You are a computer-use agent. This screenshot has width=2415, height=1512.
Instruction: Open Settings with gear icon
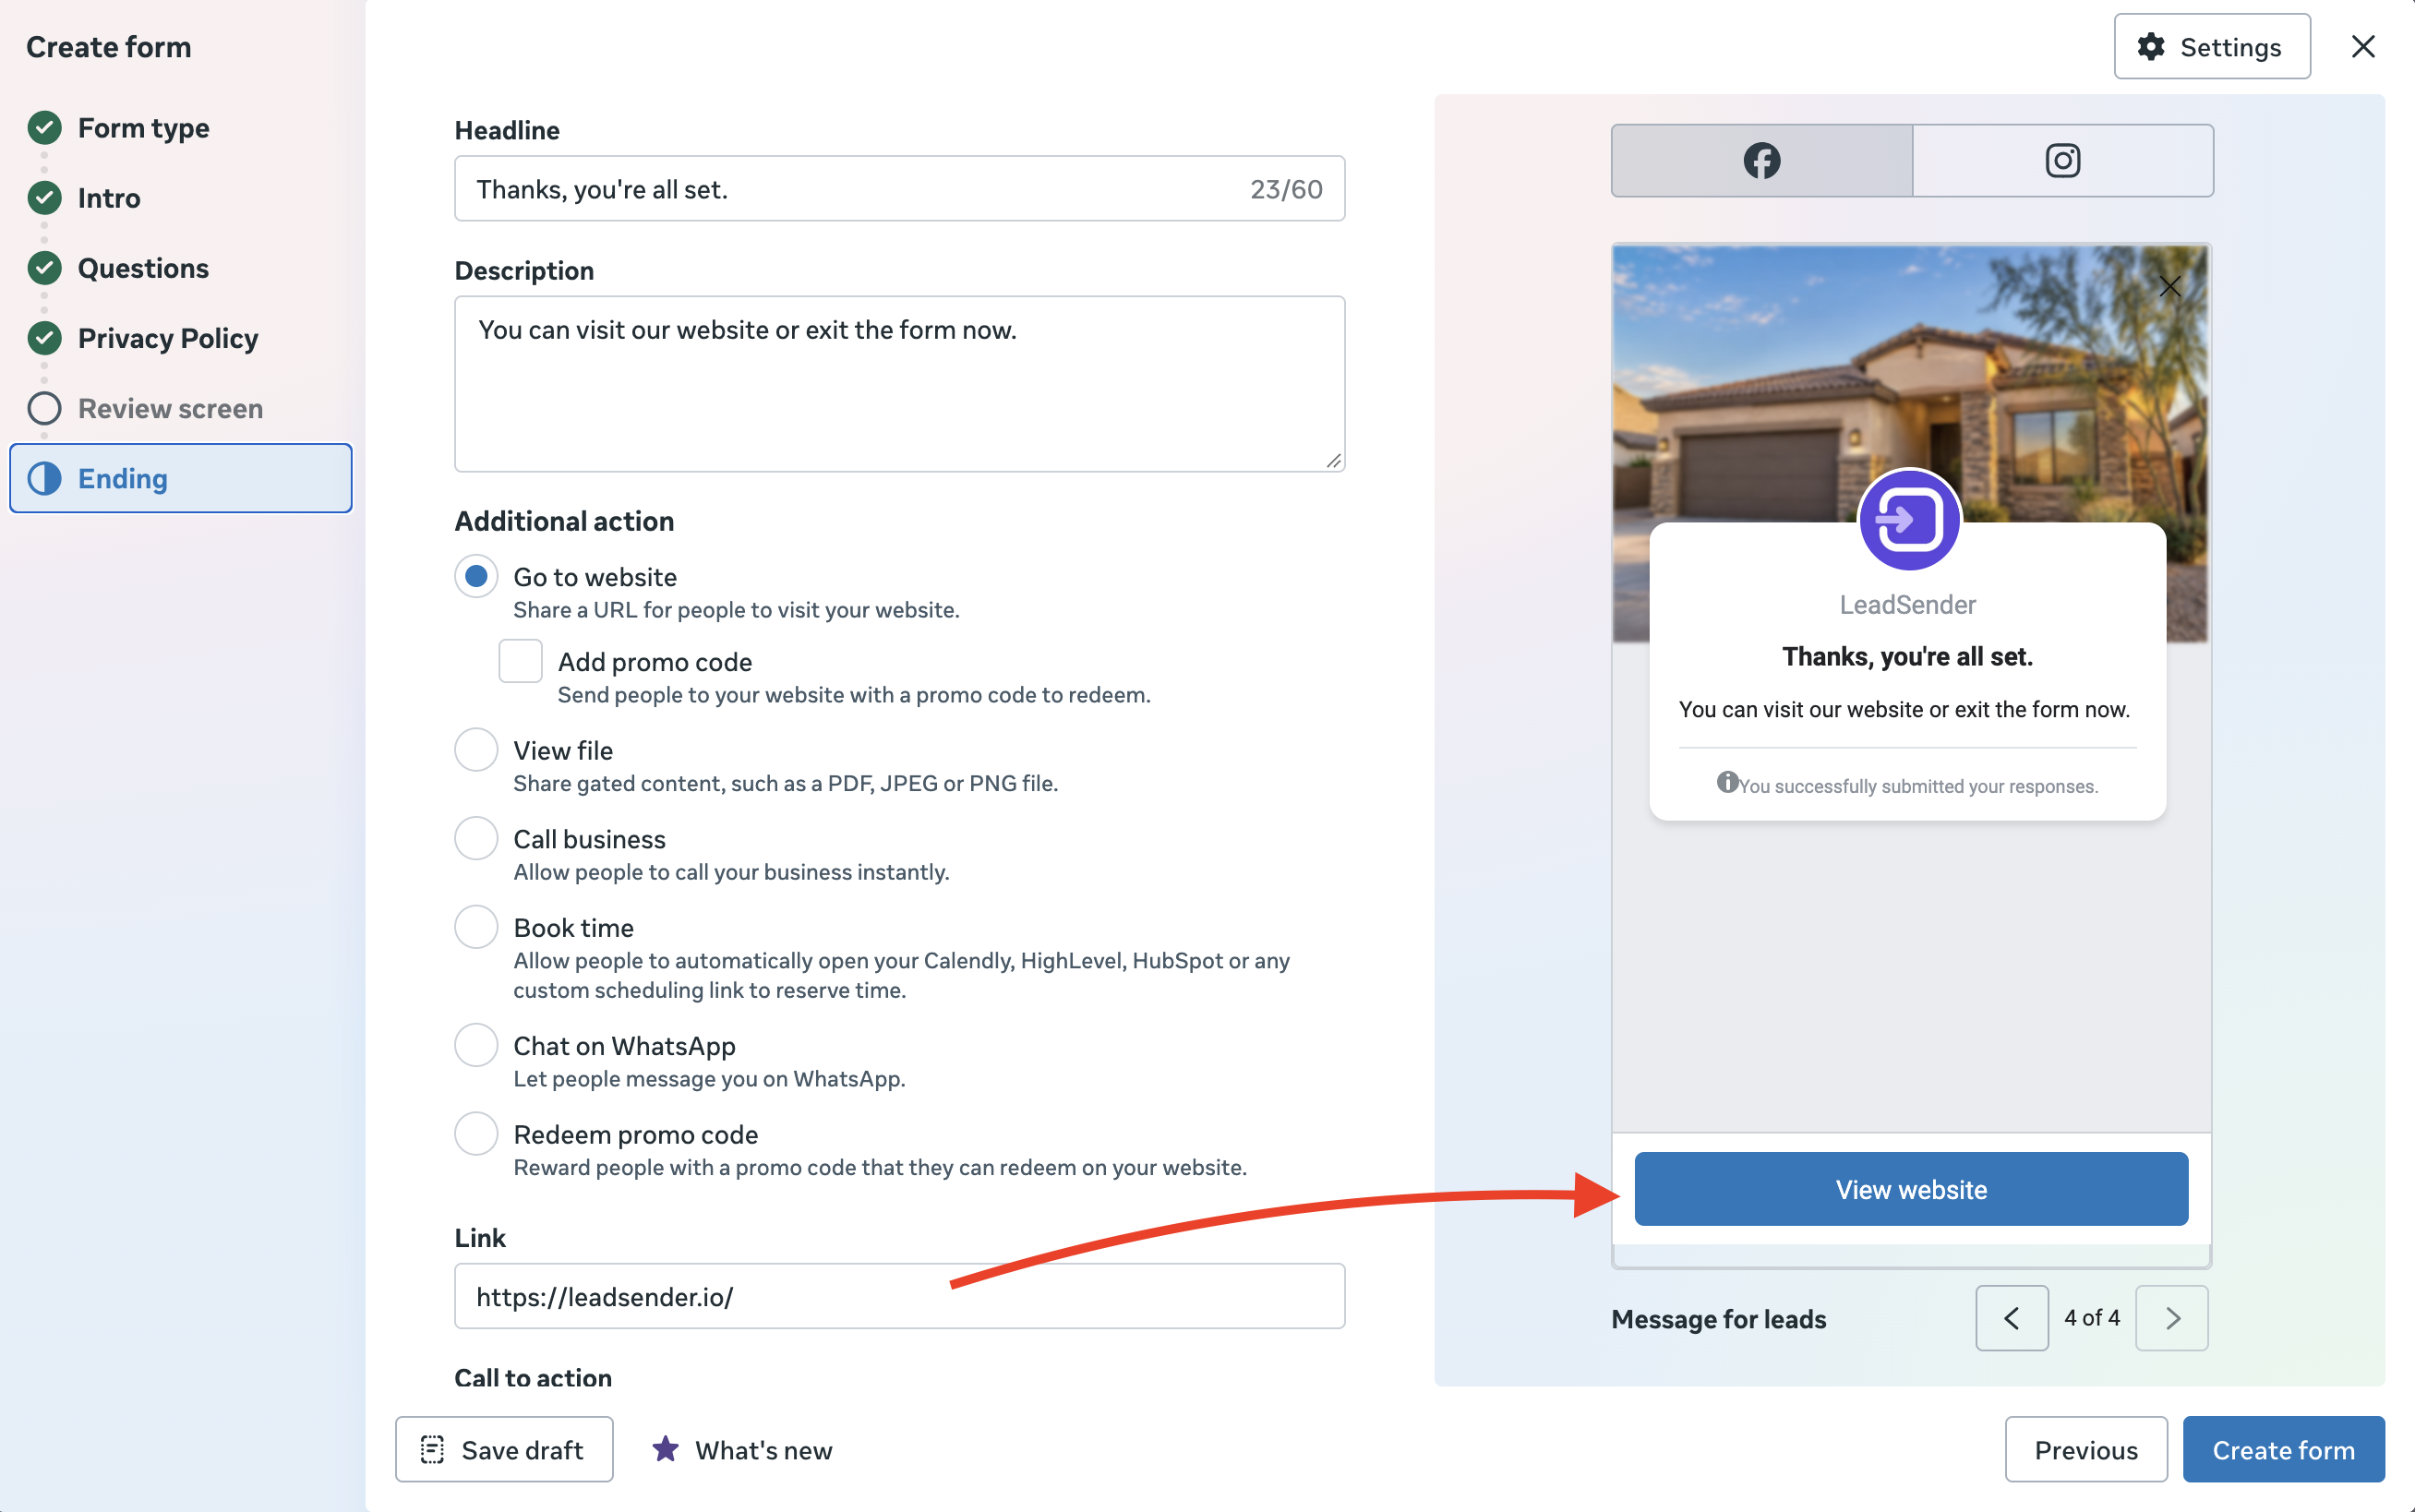click(2211, 46)
